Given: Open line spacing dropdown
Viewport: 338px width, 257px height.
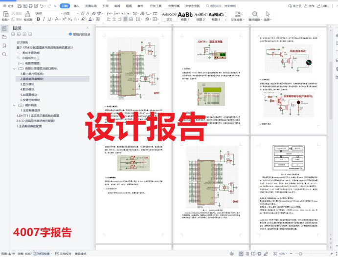Looking at the screenshot, I should tap(141, 19).
